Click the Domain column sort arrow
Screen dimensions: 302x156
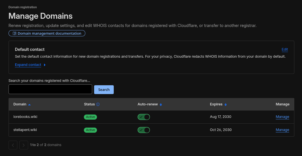tap(29, 105)
